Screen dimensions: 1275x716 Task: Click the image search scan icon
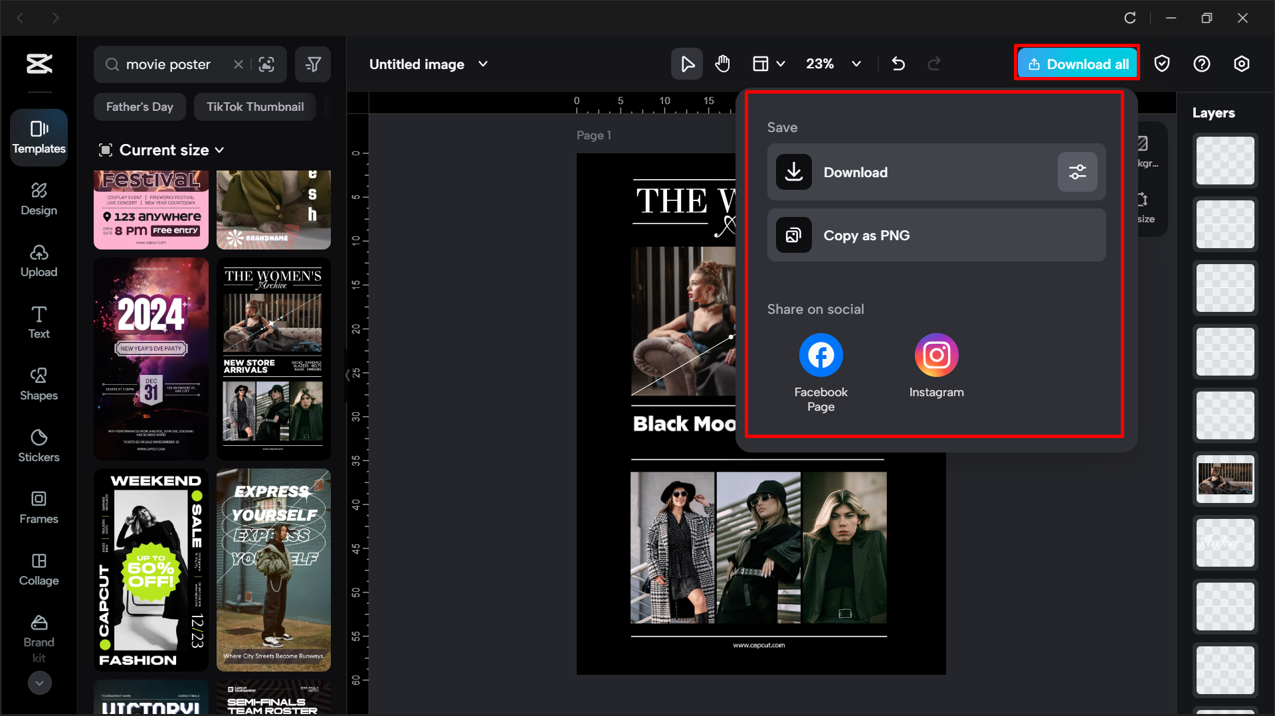pyautogui.click(x=266, y=64)
